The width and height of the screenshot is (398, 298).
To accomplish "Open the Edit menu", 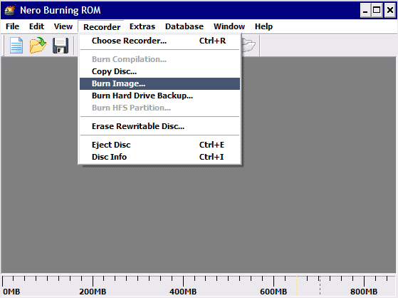I will pos(36,26).
